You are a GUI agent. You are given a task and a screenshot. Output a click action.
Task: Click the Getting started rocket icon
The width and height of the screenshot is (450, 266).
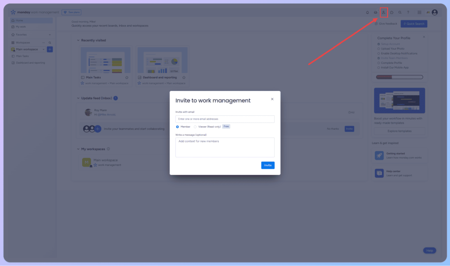(x=379, y=155)
